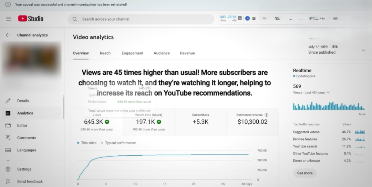
Task: Open the Editor clapperboard icon
Action: click(x=8, y=125)
